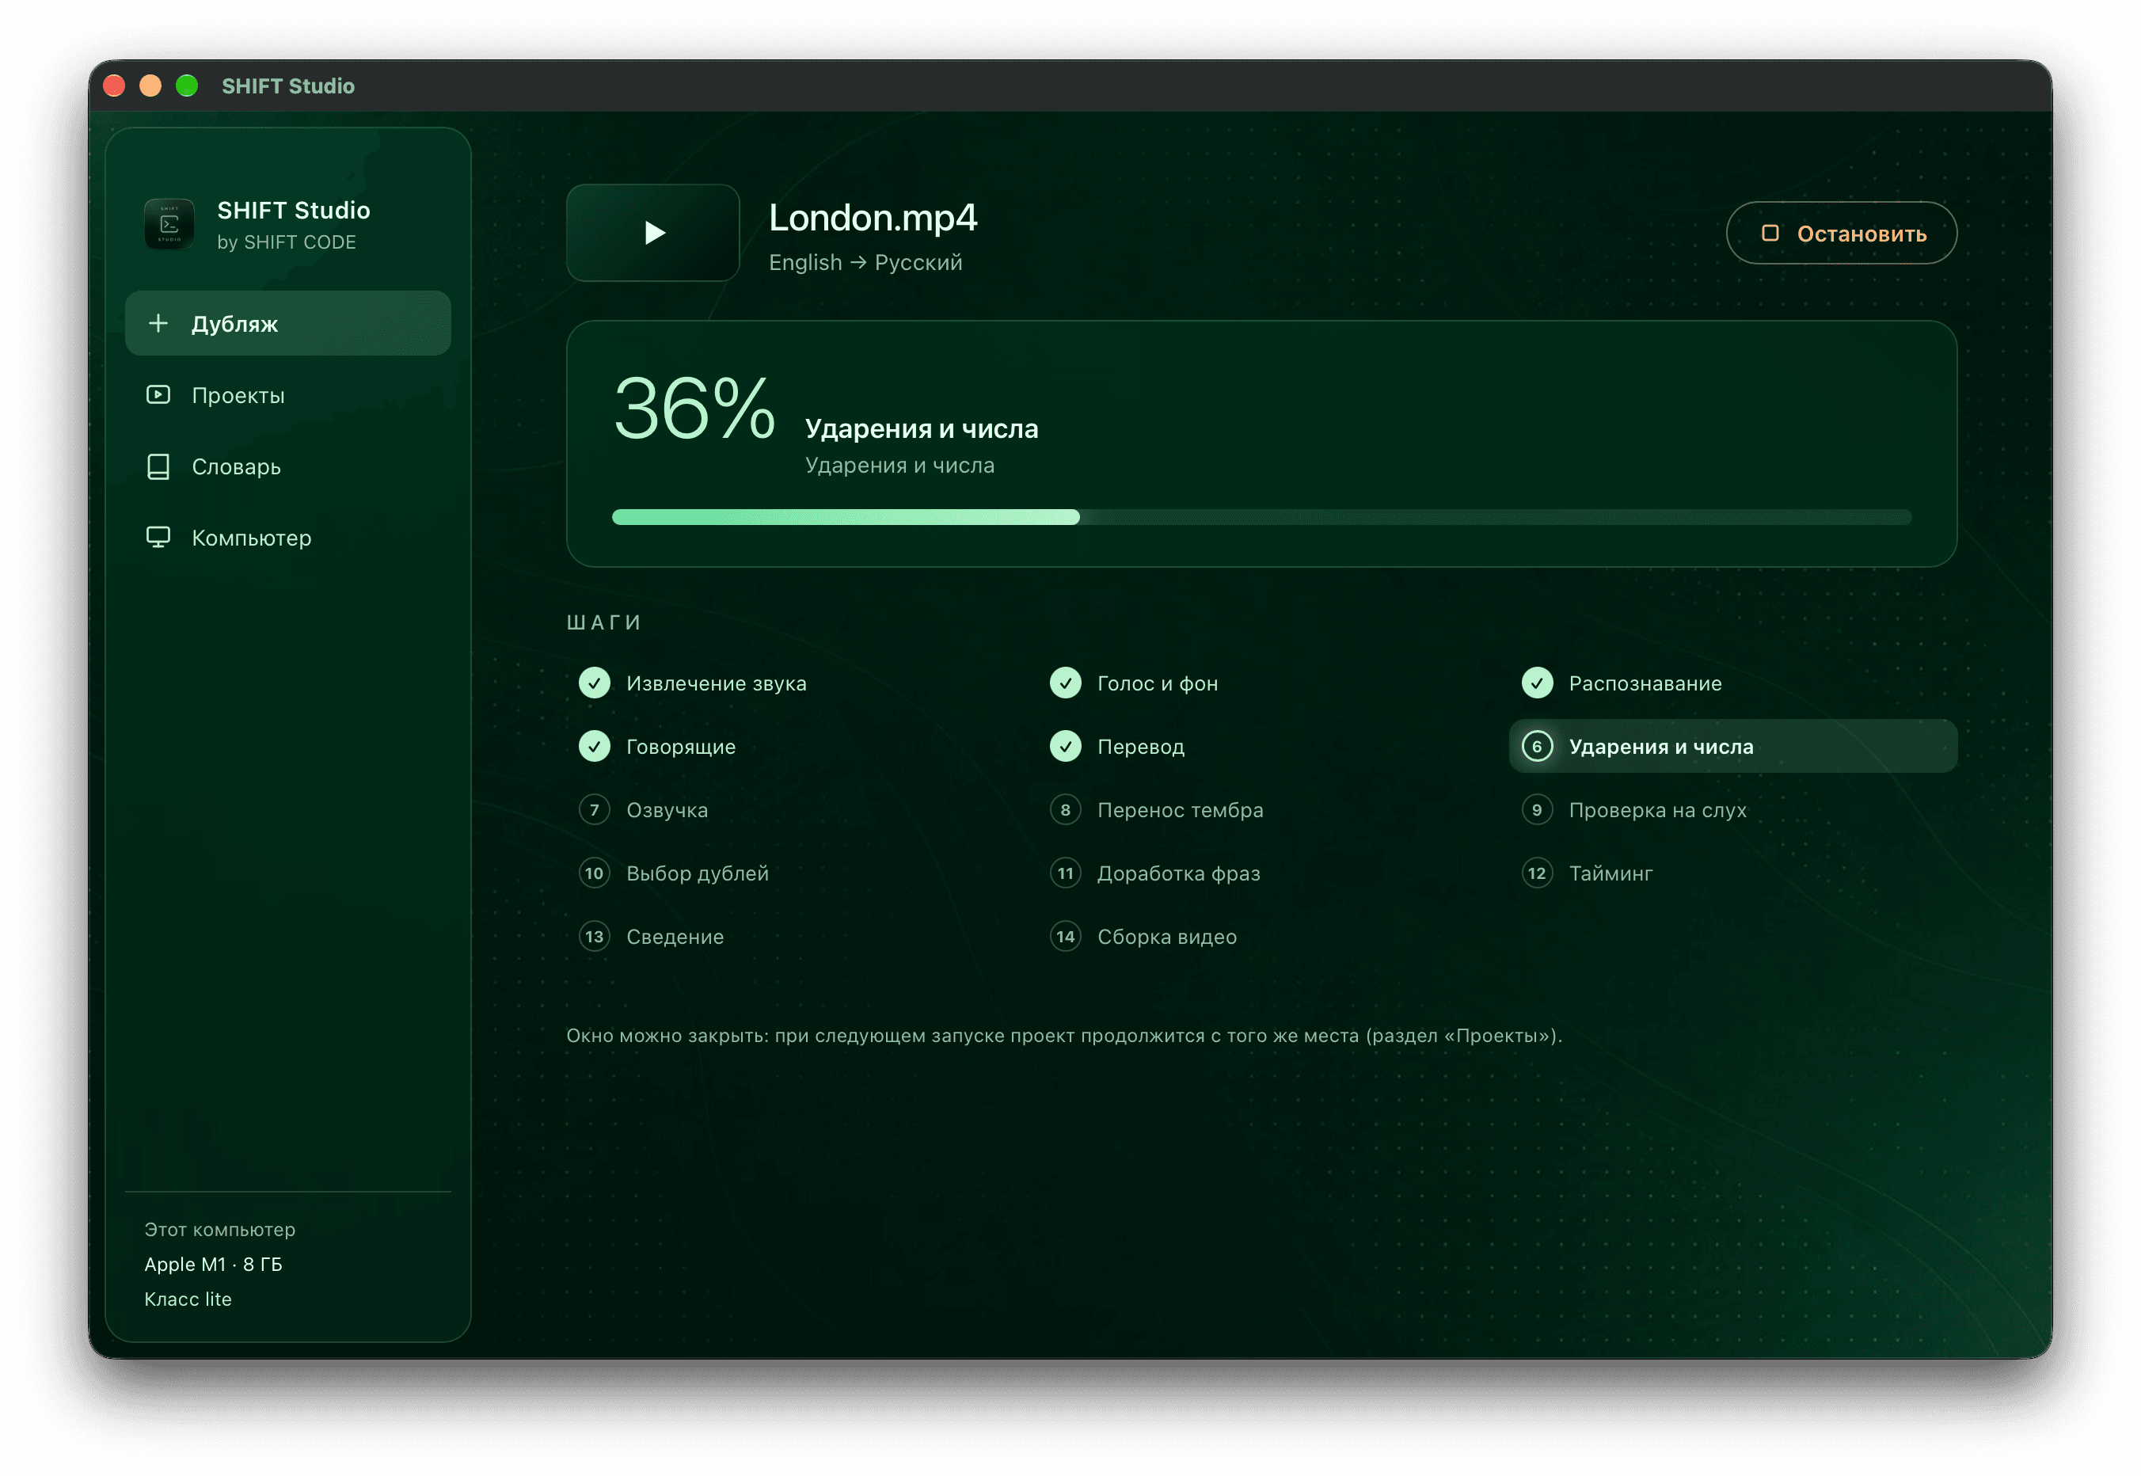Stop processing with Остановить button
The width and height of the screenshot is (2141, 1476).
tap(1840, 233)
